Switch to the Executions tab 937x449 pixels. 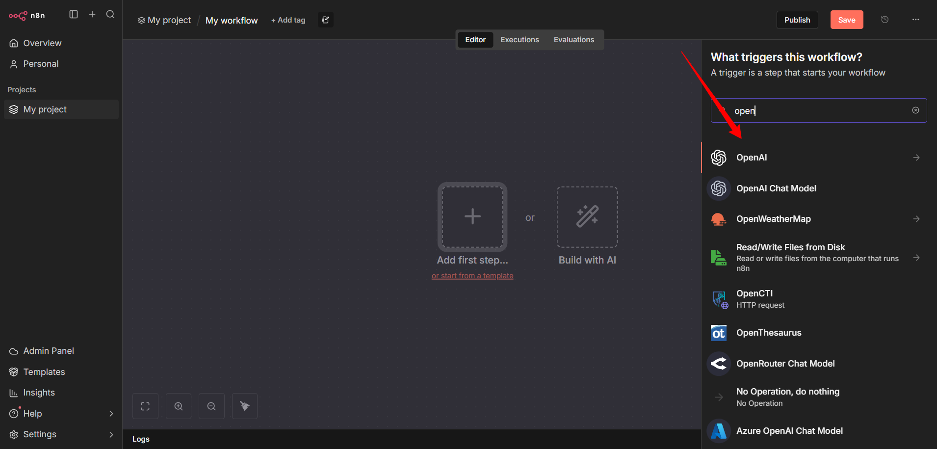click(520, 39)
